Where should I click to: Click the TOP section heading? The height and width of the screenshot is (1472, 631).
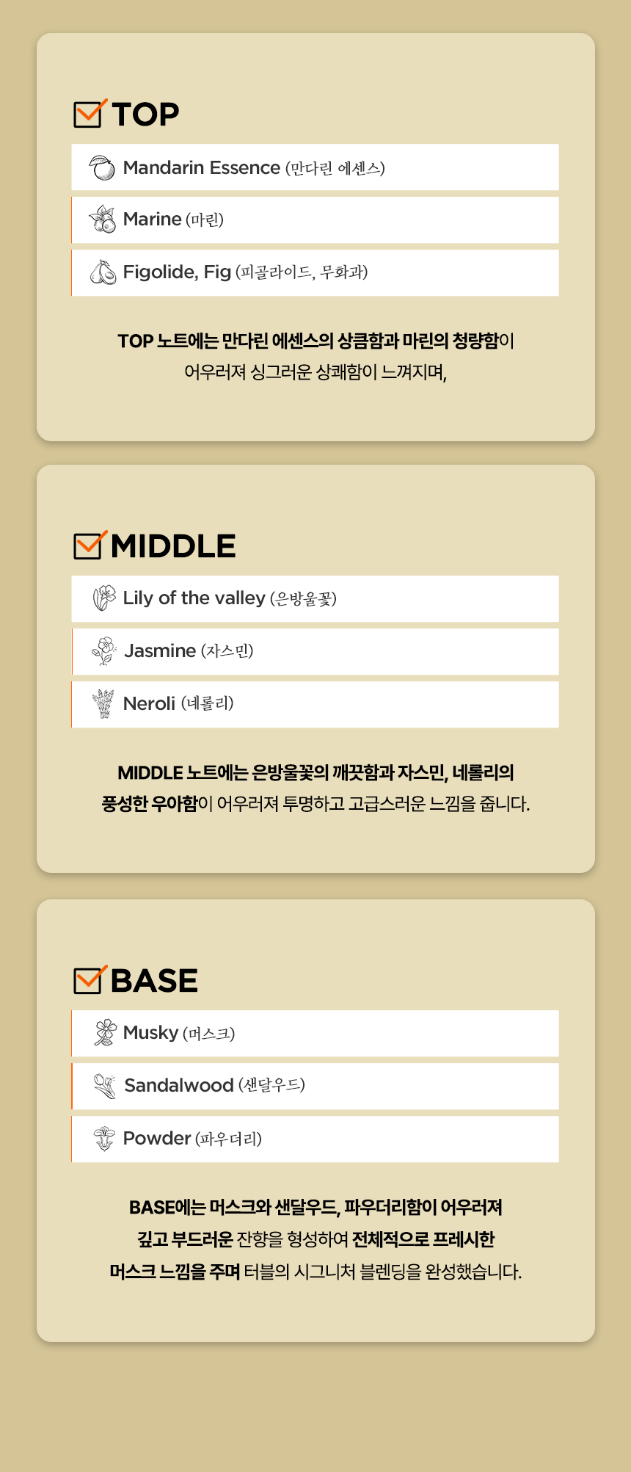click(145, 115)
